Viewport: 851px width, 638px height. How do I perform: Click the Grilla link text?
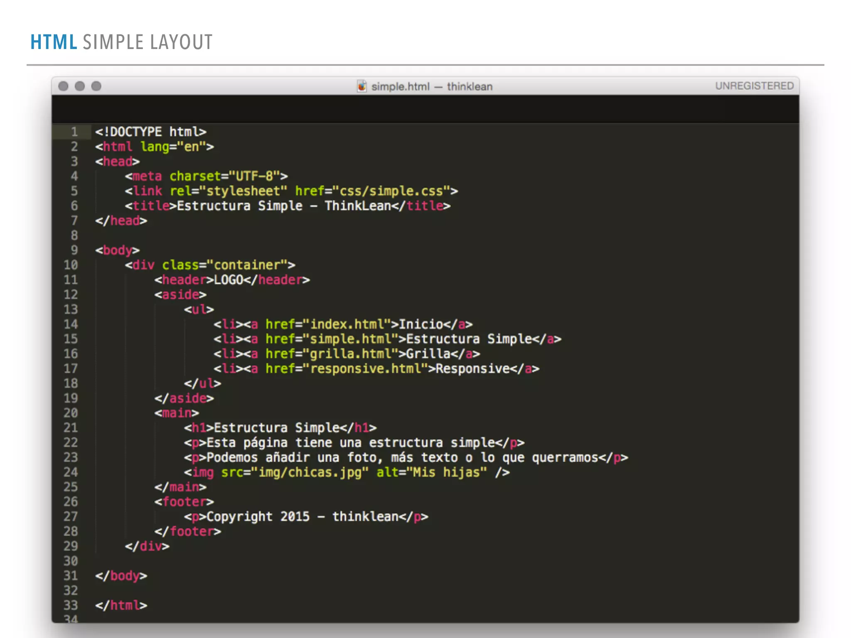429,354
